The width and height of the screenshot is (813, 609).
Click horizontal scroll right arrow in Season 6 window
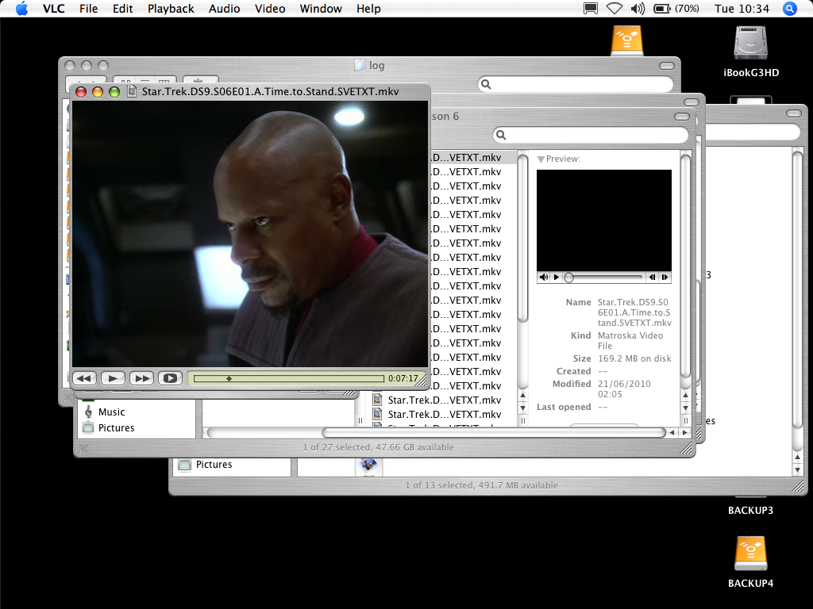pyautogui.click(x=685, y=432)
